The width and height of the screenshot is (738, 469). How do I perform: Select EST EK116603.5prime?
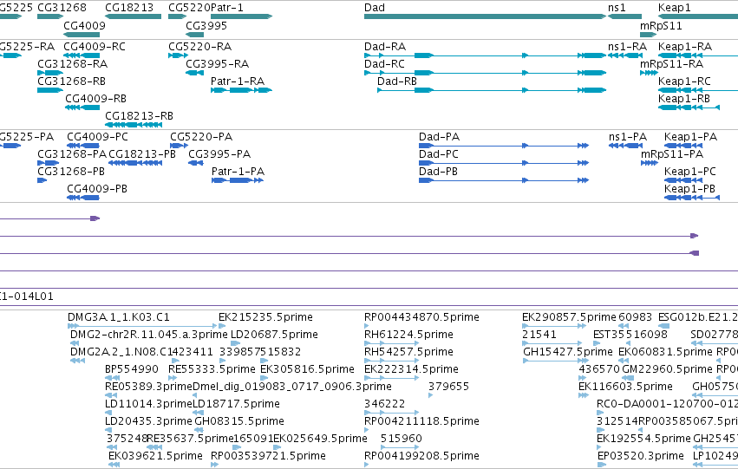tap(584, 395)
